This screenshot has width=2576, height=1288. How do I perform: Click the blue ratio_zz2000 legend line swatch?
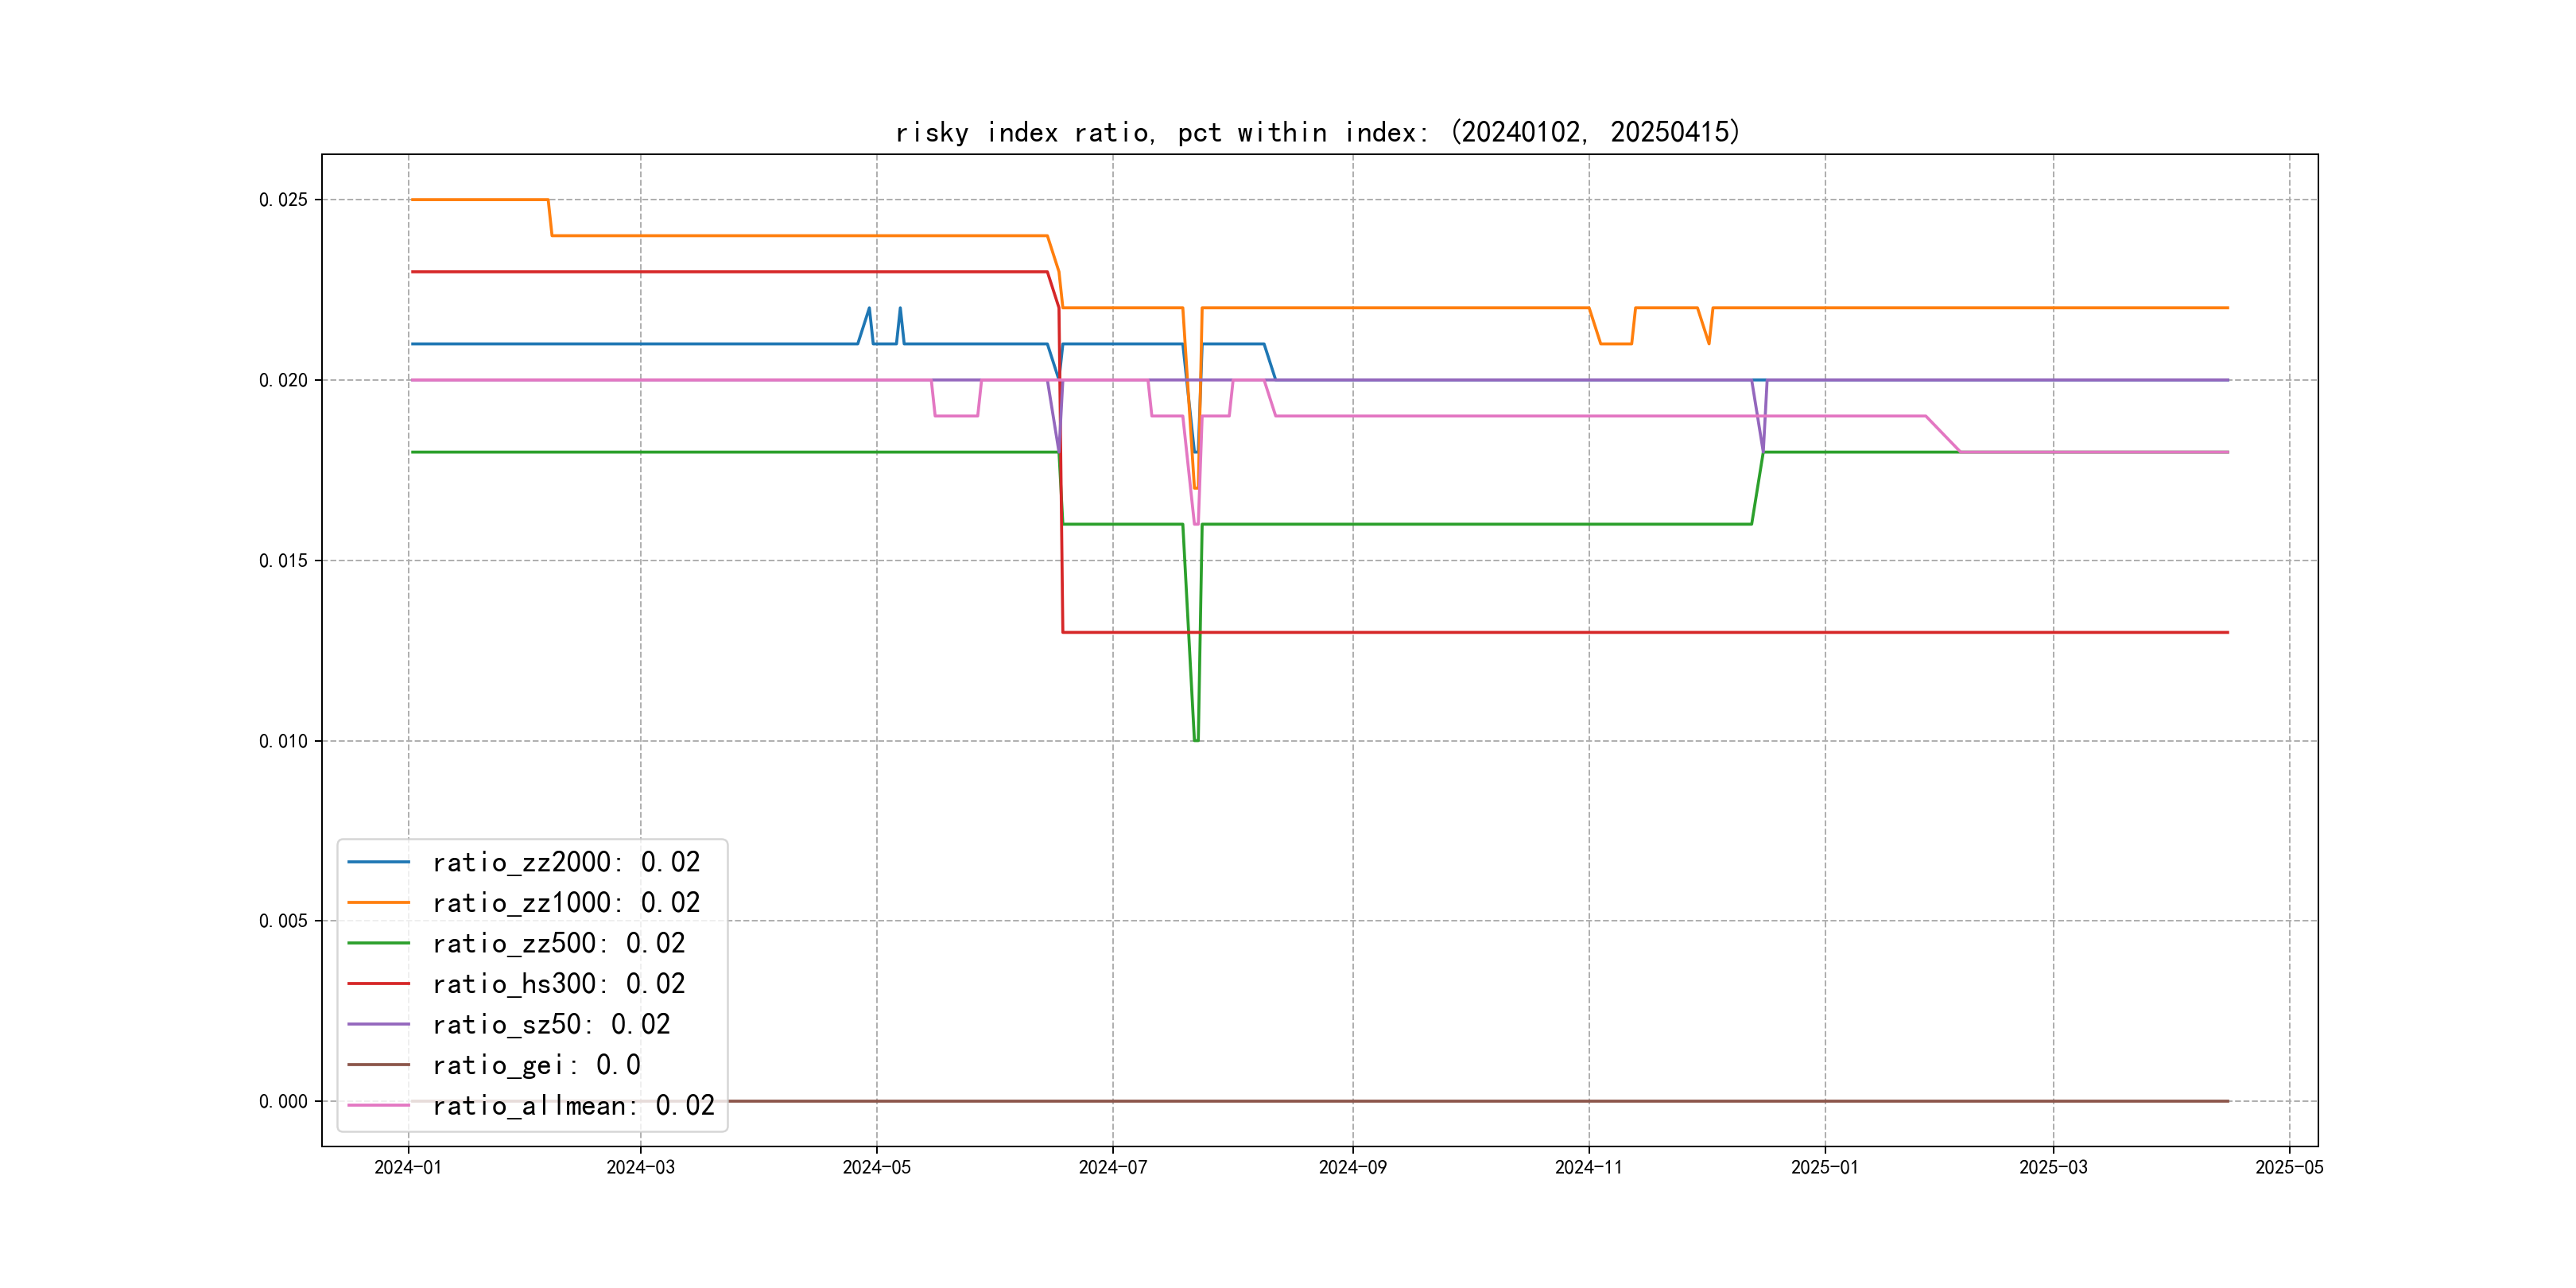(x=378, y=862)
